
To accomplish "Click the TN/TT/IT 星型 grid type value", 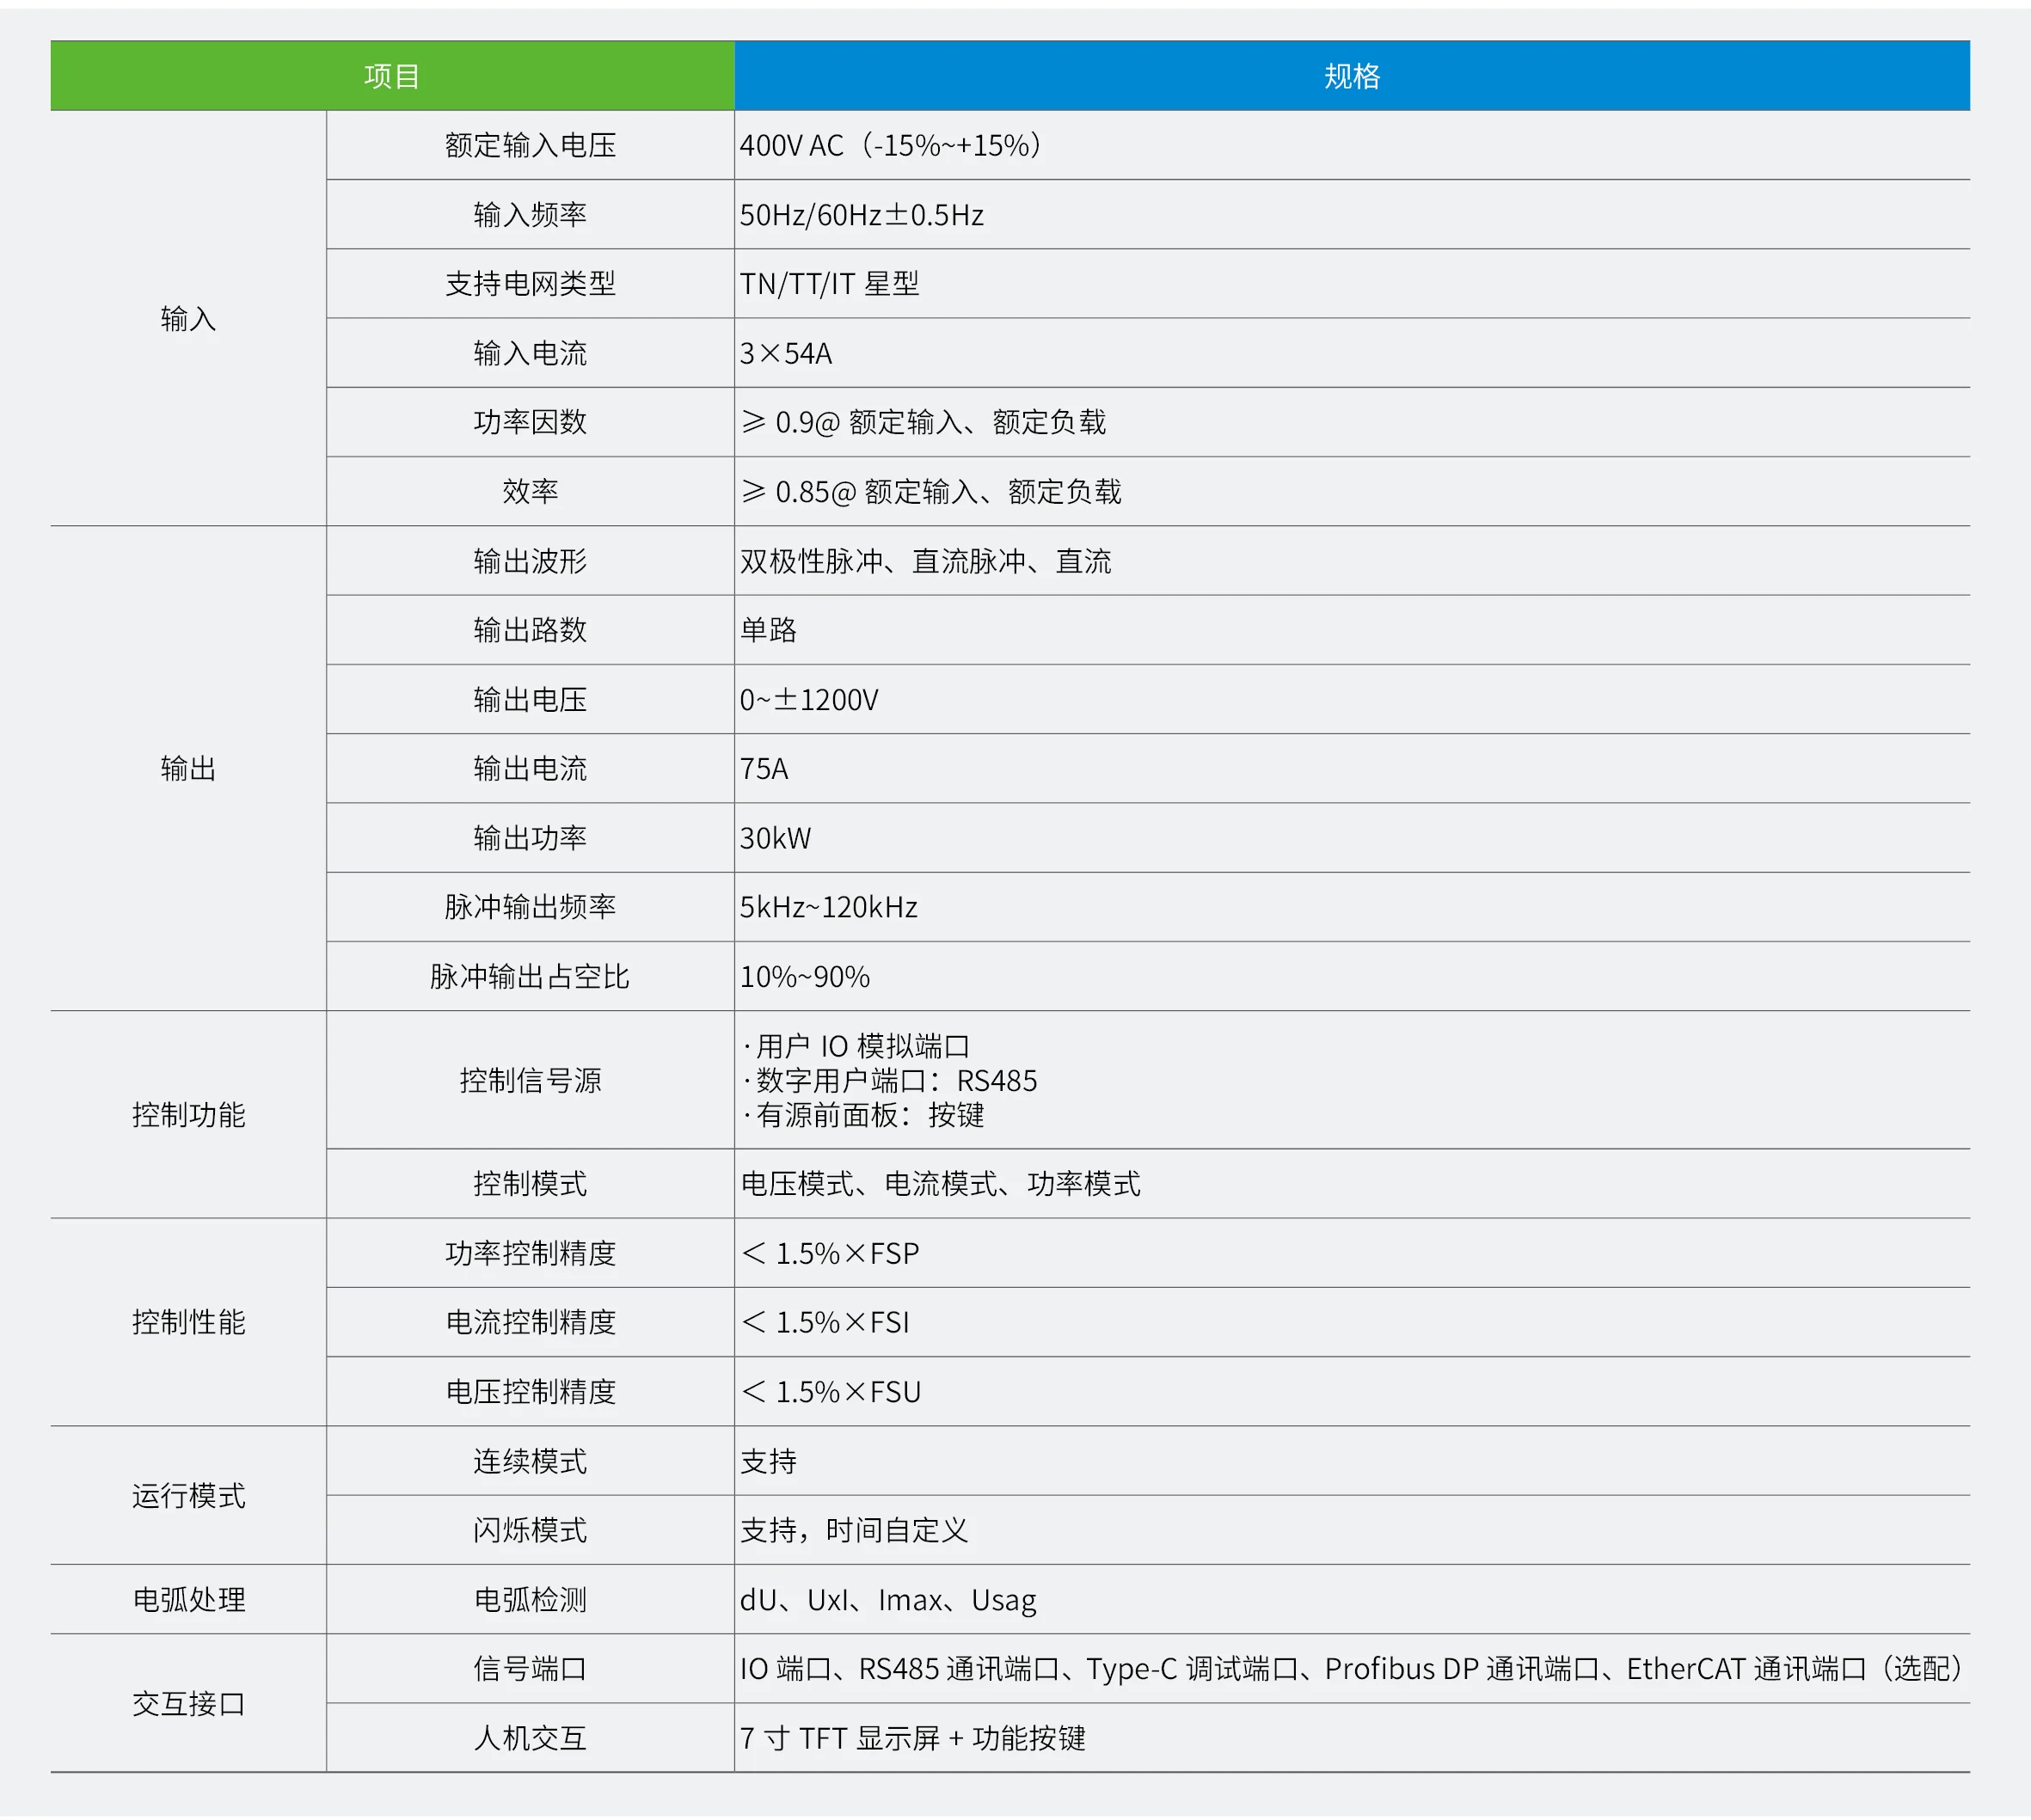I will tap(829, 284).
